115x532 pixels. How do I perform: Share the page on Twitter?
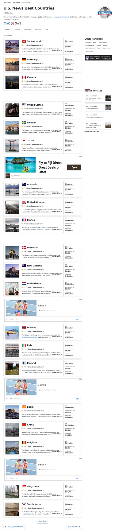click(x=9, y=23)
